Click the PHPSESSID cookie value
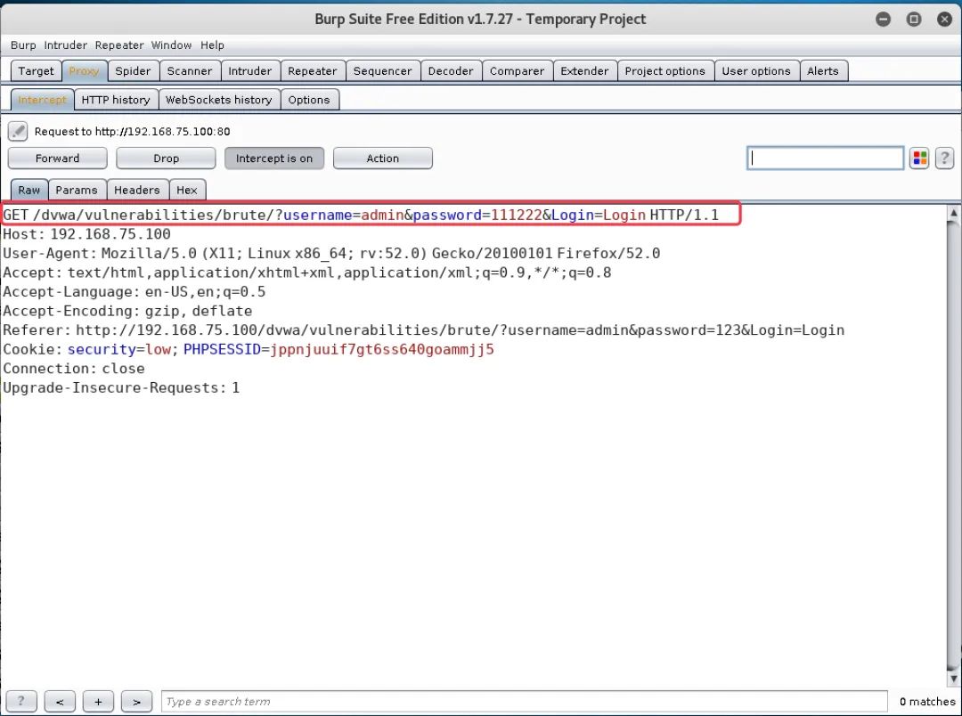 pos(381,349)
